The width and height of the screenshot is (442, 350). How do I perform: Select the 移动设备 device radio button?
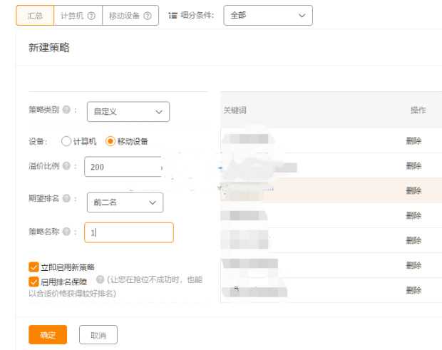click(110, 141)
